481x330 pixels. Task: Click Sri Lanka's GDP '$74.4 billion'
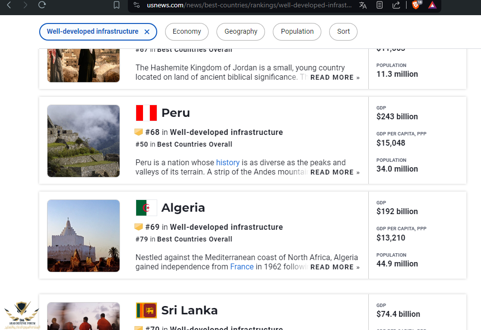pos(398,314)
